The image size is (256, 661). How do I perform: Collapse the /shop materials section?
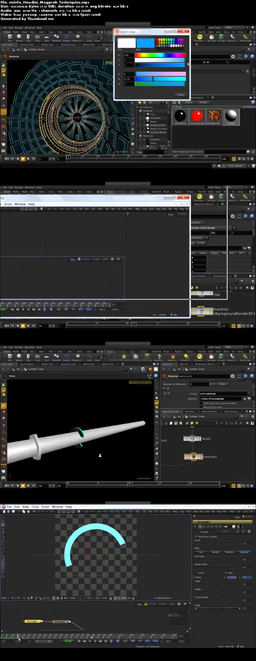[x=173, y=107]
